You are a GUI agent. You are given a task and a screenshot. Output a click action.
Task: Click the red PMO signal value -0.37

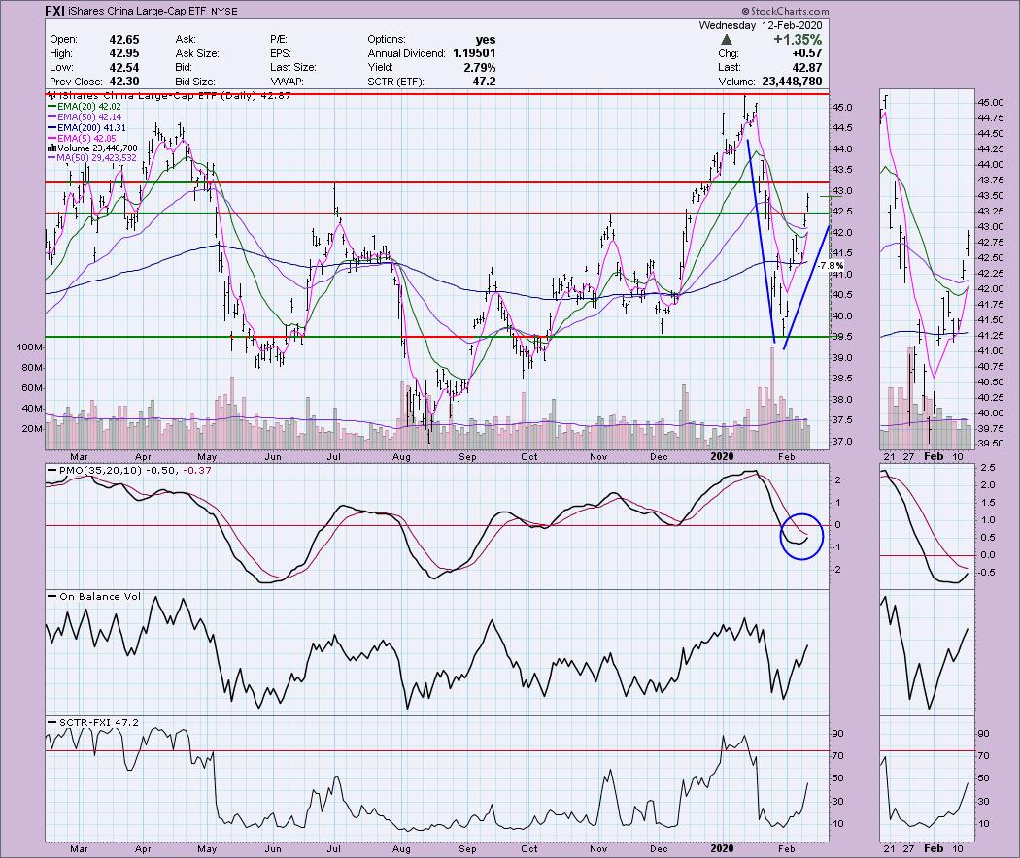197,470
